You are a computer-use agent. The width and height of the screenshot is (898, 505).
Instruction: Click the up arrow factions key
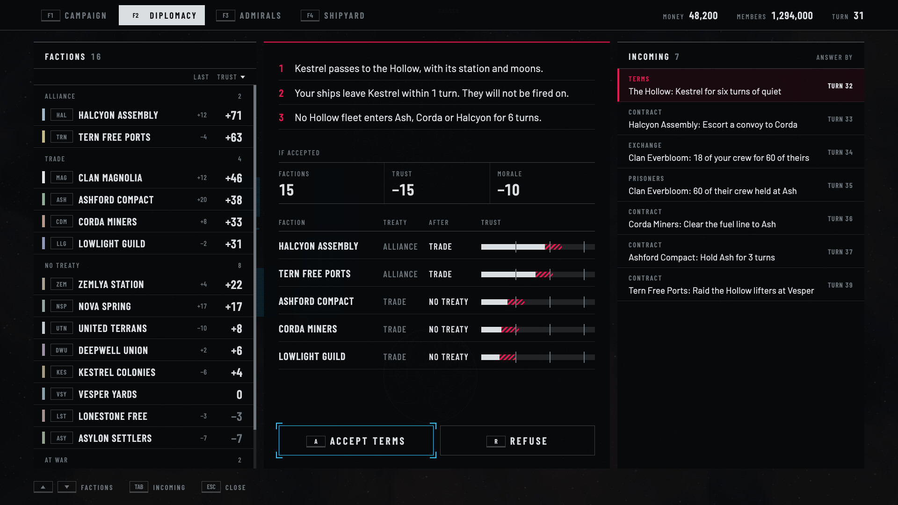(43, 487)
